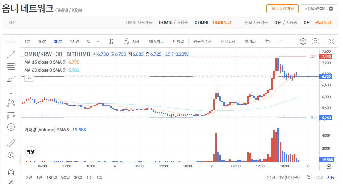Select the crosshair cursor tool
Screen dimensions: 343x190
11,43
